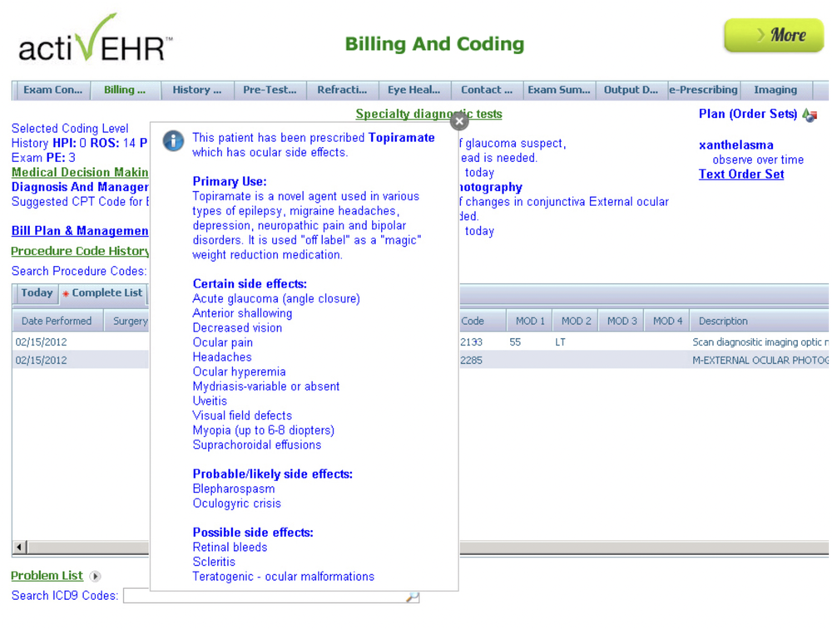The image size is (832, 629).
Task: Click the Description column header
Action: 759,321
